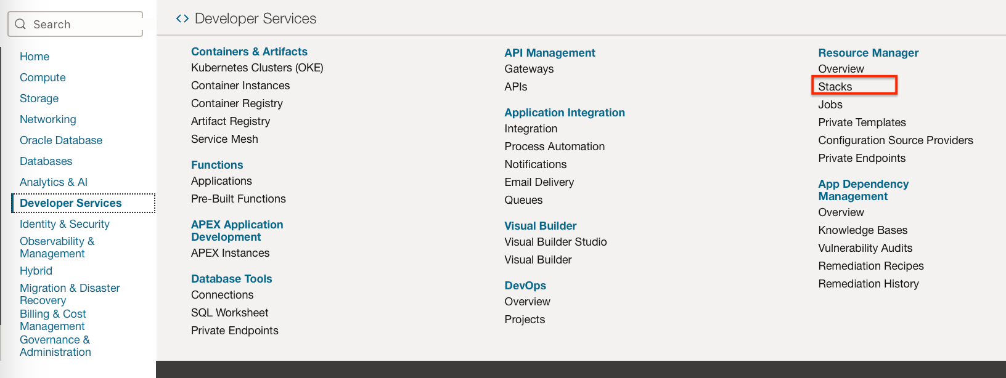Open Connections under Database Tools
1006x378 pixels.
point(222,295)
